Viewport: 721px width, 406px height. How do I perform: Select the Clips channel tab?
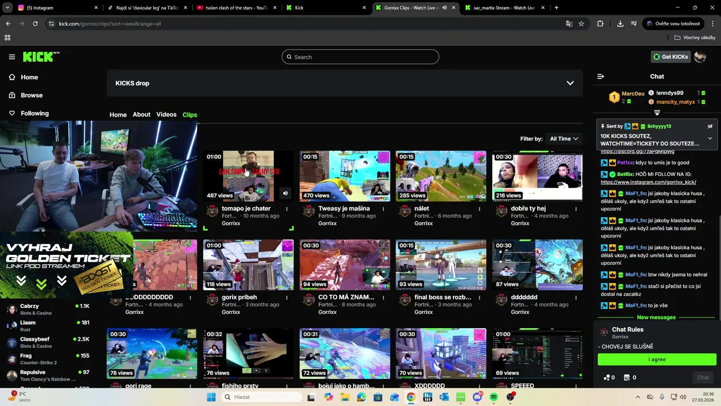point(190,114)
